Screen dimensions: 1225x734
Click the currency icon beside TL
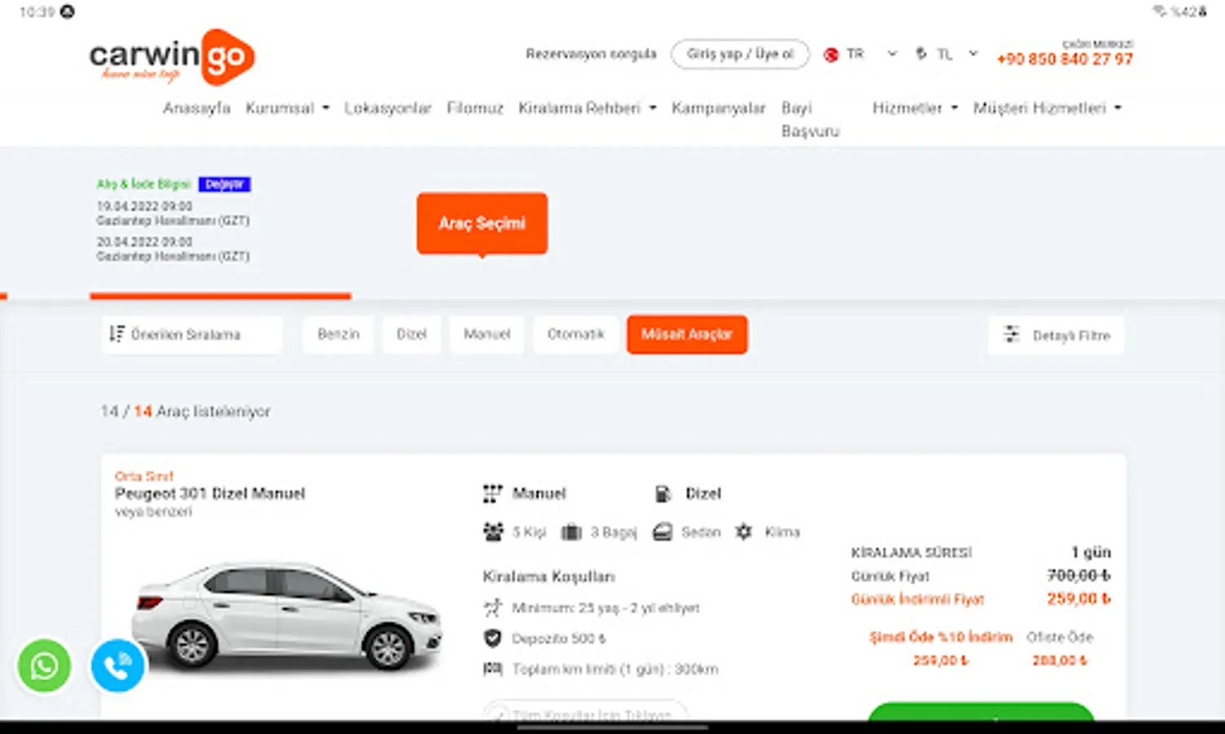[921, 54]
